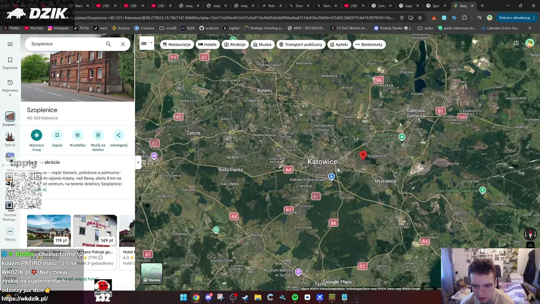Click the Zabrze label on the map
This screenshot has width=540, height=304.
(193, 133)
